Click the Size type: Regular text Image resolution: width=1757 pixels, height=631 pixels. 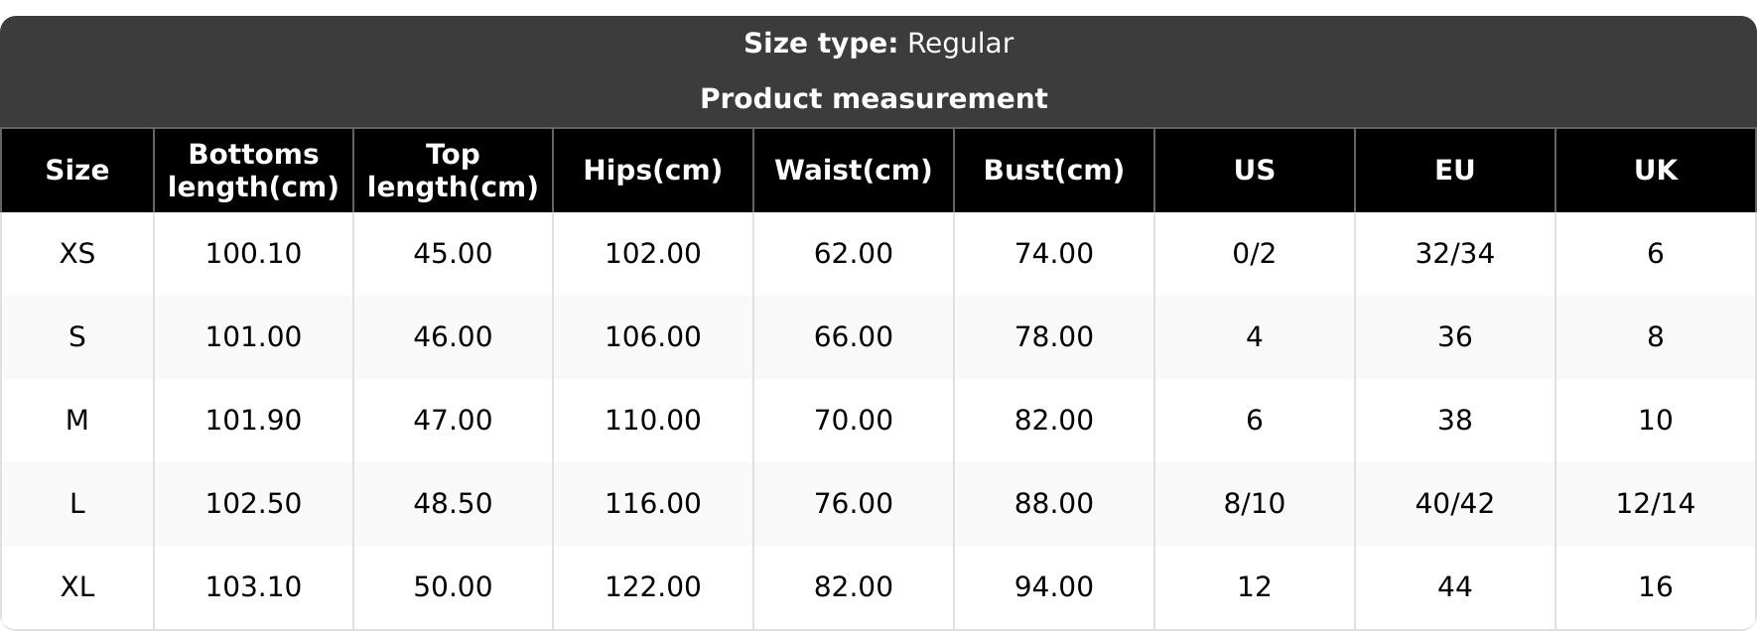point(878,44)
